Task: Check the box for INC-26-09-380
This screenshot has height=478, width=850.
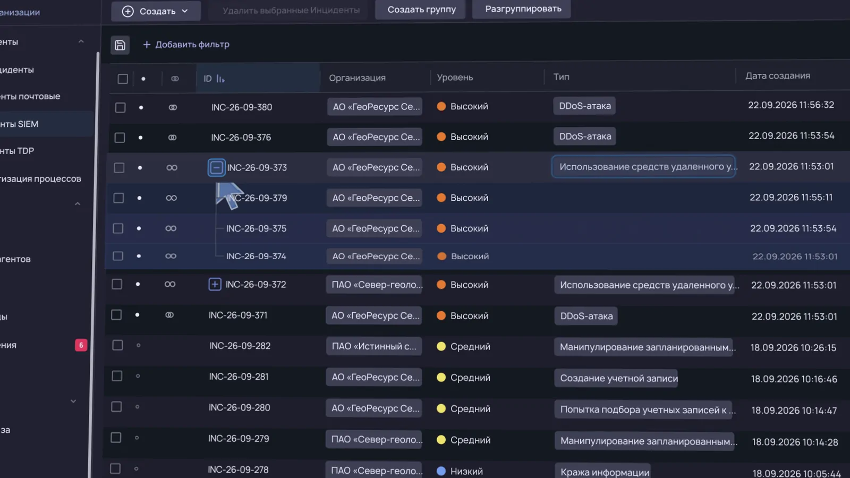Action: pyautogui.click(x=121, y=107)
